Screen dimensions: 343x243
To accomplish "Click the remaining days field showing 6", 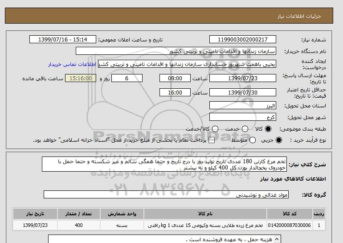I will pyautogui.click(x=127, y=78).
